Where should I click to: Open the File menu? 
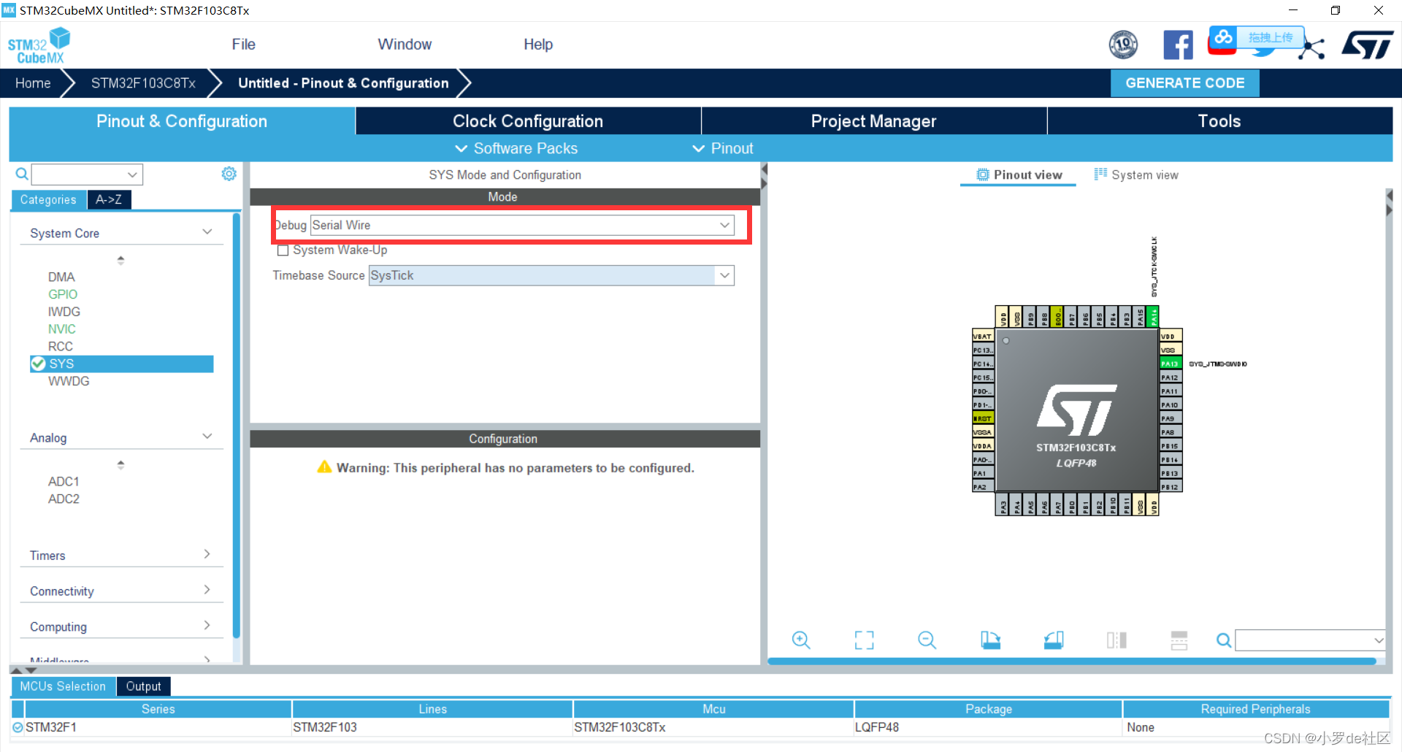point(243,45)
